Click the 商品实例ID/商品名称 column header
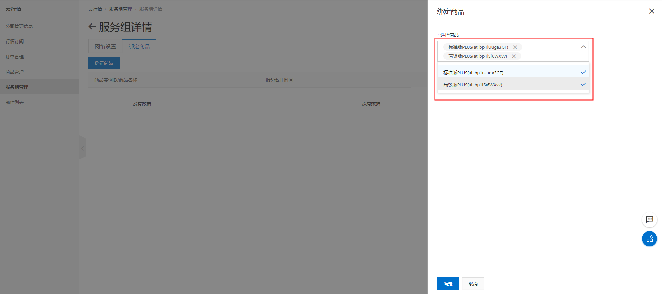662x294 pixels. click(x=116, y=80)
